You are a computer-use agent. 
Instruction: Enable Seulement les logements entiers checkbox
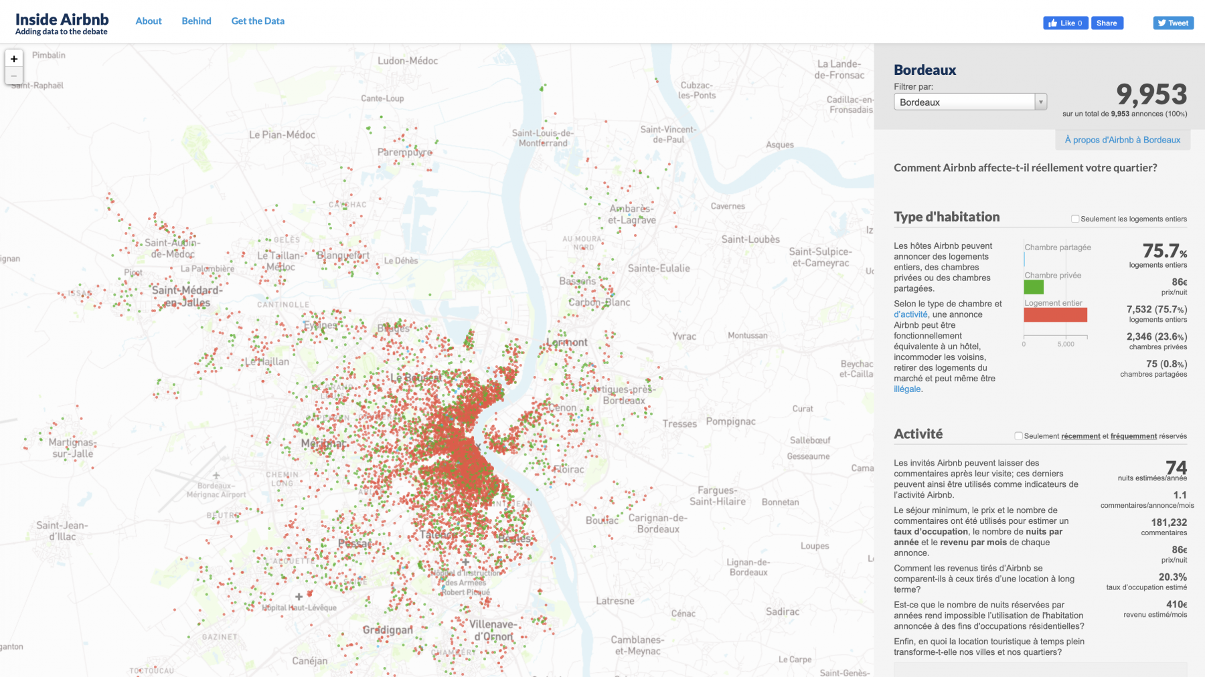(x=1075, y=219)
